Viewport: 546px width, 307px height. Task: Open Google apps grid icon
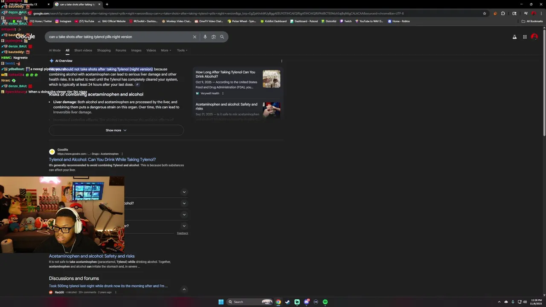tap(525, 37)
